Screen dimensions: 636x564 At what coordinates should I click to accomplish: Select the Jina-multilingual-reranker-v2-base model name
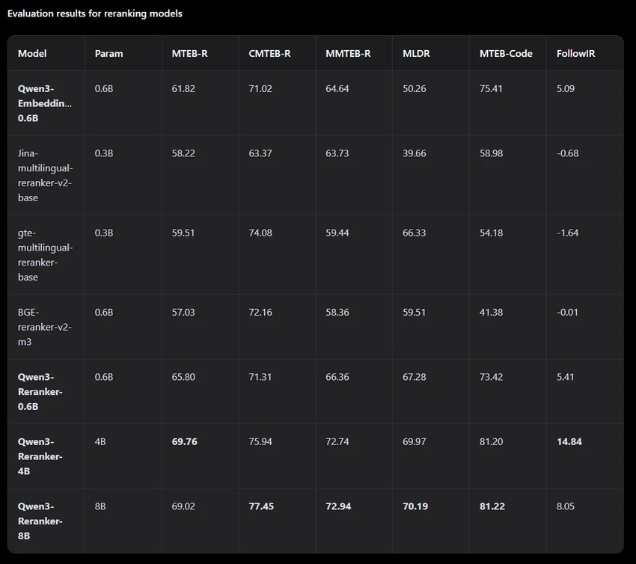click(45, 176)
